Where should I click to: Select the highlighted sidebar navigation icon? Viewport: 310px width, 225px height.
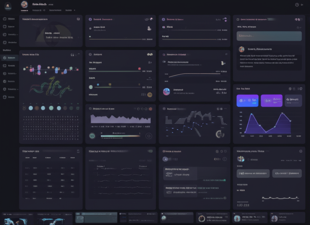(x=5, y=57)
